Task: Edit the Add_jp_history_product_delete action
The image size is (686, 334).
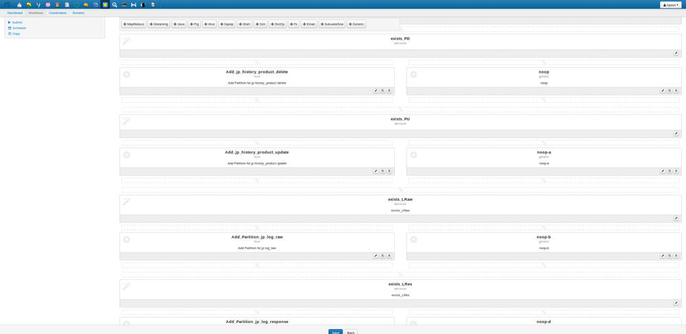Action: pos(376,91)
